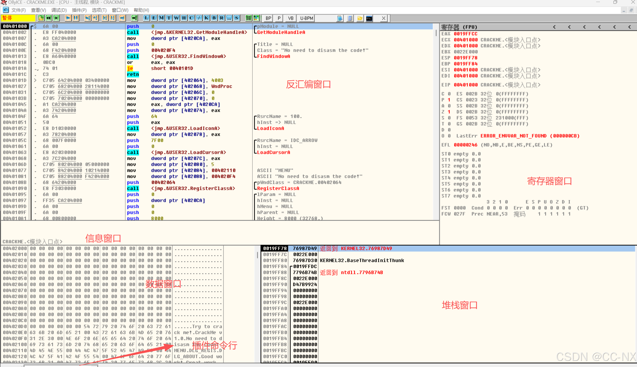Click Execute Till Return toolbar icon
Screen dimensions: 637x367
click(x=122, y=18)
